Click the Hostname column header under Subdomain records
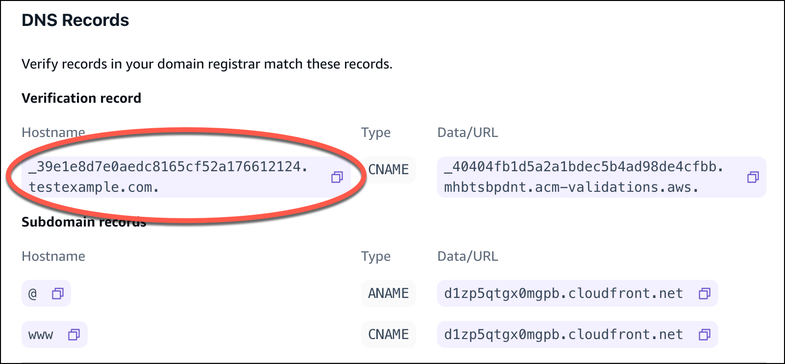The height and width of the screenshot is (364, 785). point(52,256)
